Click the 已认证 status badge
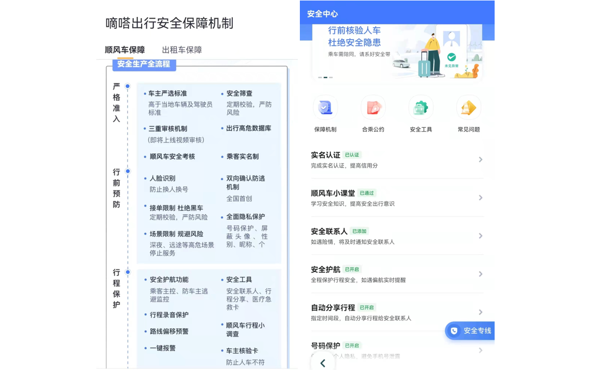The height and width of the screenshot is (370, 592). point(352,155)
